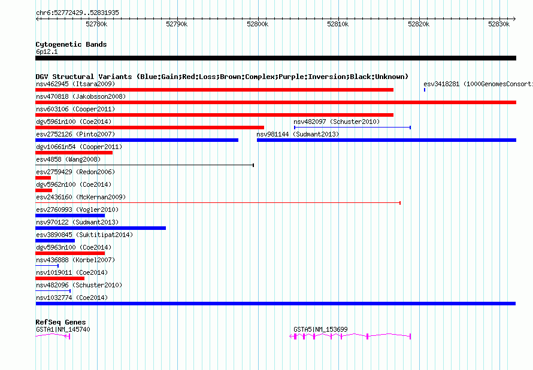Screen dimensions: 533x370
Task: Click the nsv482097 (Schuster2010) thin blue feature
Action: tap(353, 128)
